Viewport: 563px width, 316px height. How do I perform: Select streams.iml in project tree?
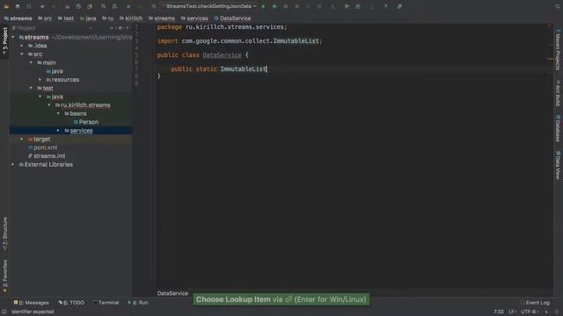[47, 156]
